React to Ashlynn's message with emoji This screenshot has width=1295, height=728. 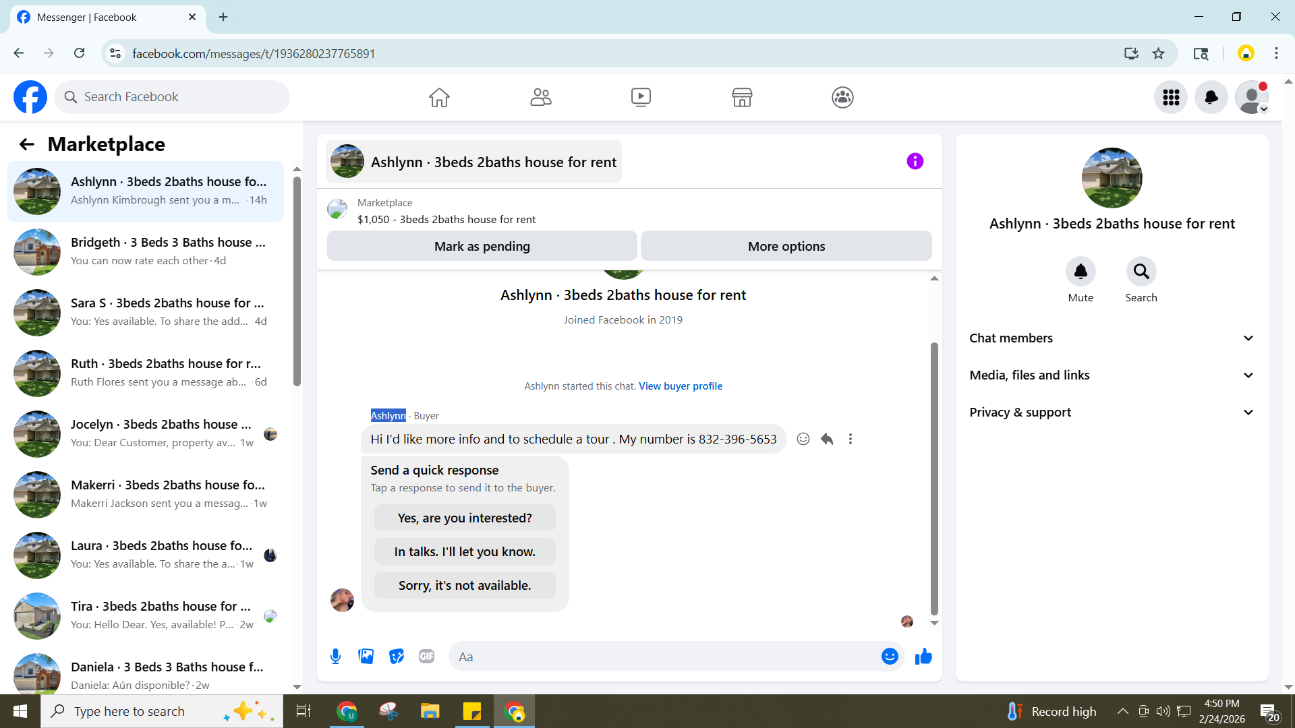click(803, 439)
